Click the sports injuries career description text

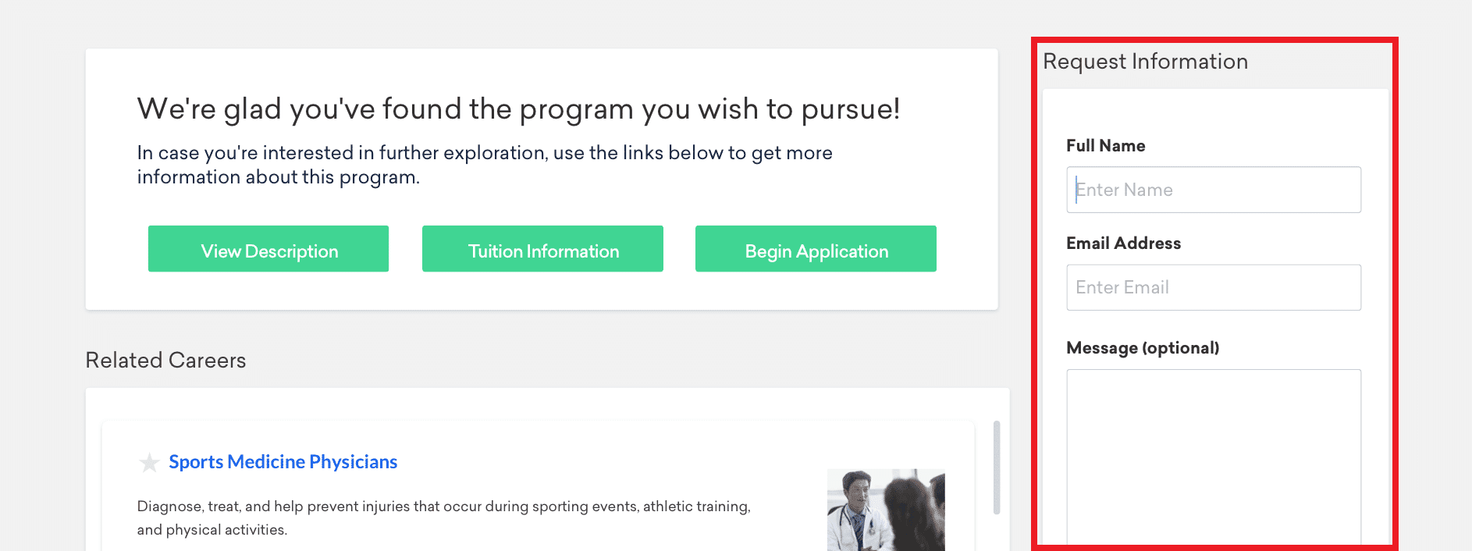(443, 518)
